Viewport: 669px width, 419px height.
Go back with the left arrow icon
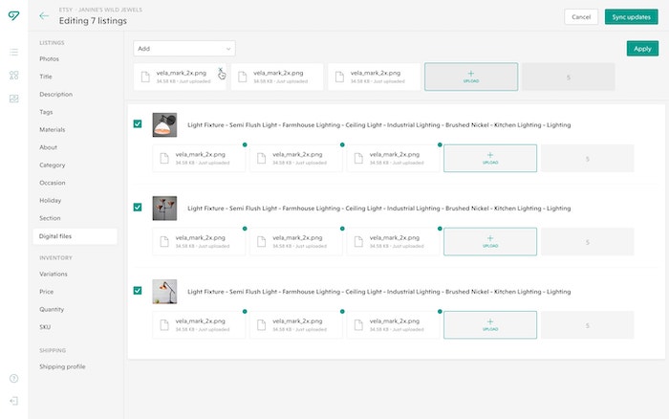[x=44, y=16]
